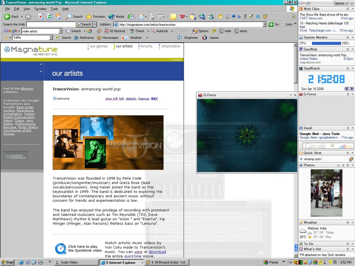The image size is (355, 266).
Task: Open the IE History icon
Action: (131, 17)
